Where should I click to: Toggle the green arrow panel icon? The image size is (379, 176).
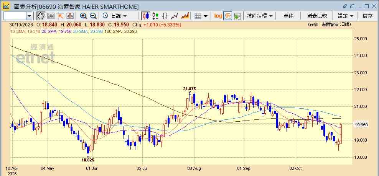click(238, 16)
